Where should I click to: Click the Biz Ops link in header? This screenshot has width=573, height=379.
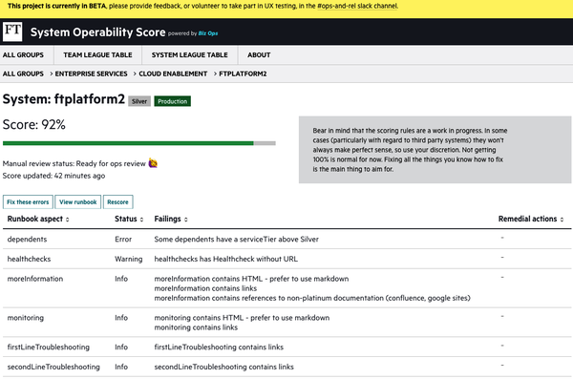pos(208,33)
